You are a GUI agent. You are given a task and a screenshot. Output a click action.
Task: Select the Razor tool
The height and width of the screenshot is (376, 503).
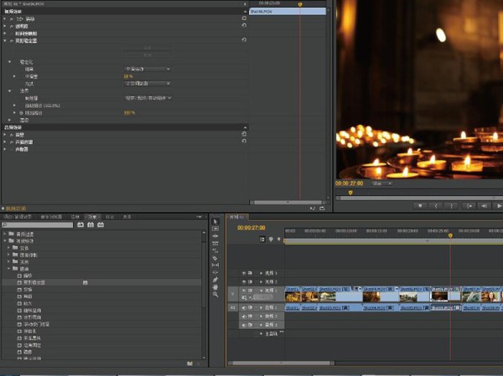[x=215, y=258]
